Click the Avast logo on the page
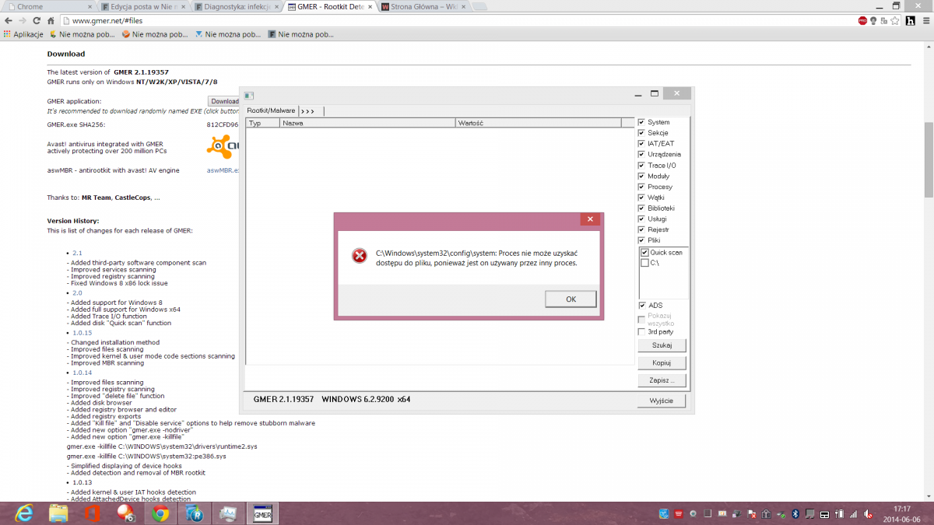Screen dimensions: 934x525 click(222, 145)
